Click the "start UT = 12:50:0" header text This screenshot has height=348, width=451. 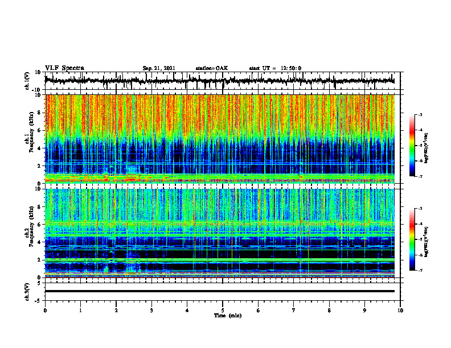(275, 68)
